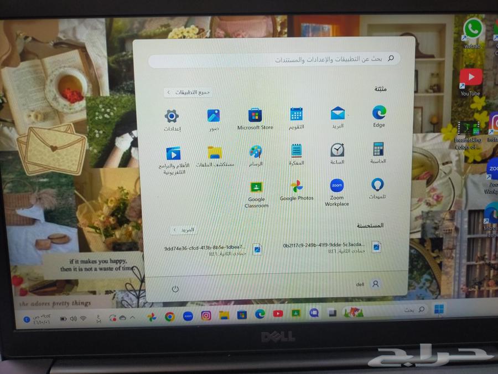Switch the input language indicator
Viewport: 498px width, 374px height.
coord(98,319)
